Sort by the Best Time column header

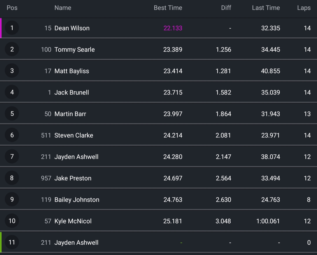168,8
